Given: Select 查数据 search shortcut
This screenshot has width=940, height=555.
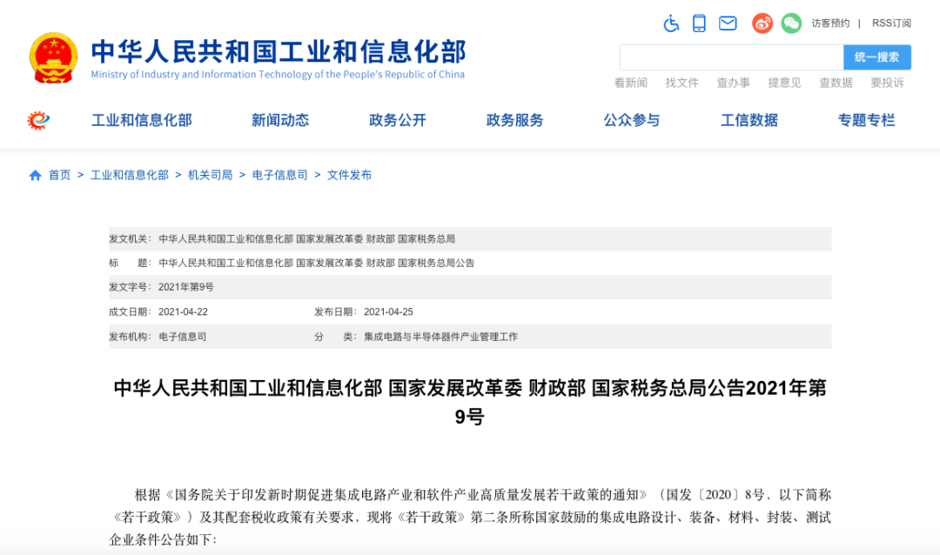Looking at the screenshot, I should click(x=836, y=83).
